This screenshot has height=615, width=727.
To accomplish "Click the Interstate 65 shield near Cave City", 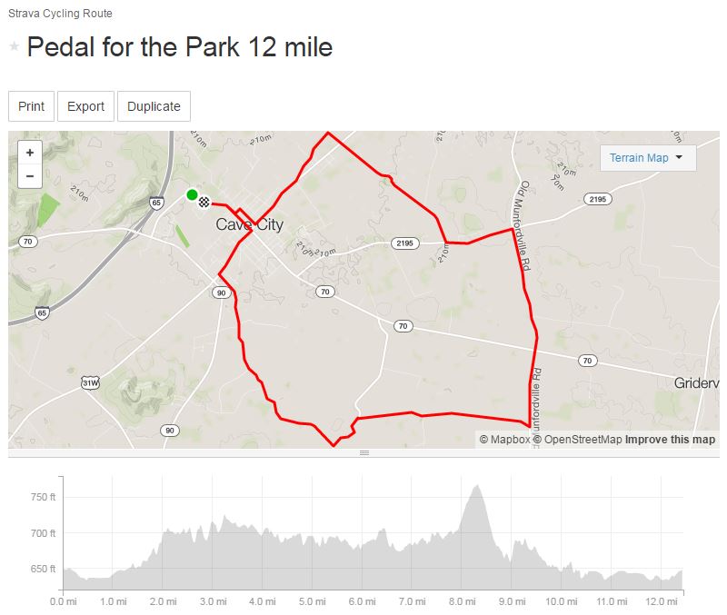I will tap(156, 203).
